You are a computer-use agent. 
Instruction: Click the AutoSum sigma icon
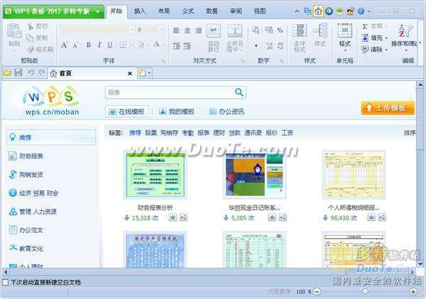tap(365, 26)
